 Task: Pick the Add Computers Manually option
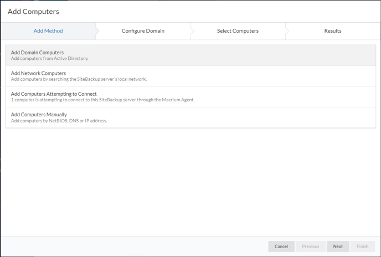pyautogui.click(x=190, y=117)
